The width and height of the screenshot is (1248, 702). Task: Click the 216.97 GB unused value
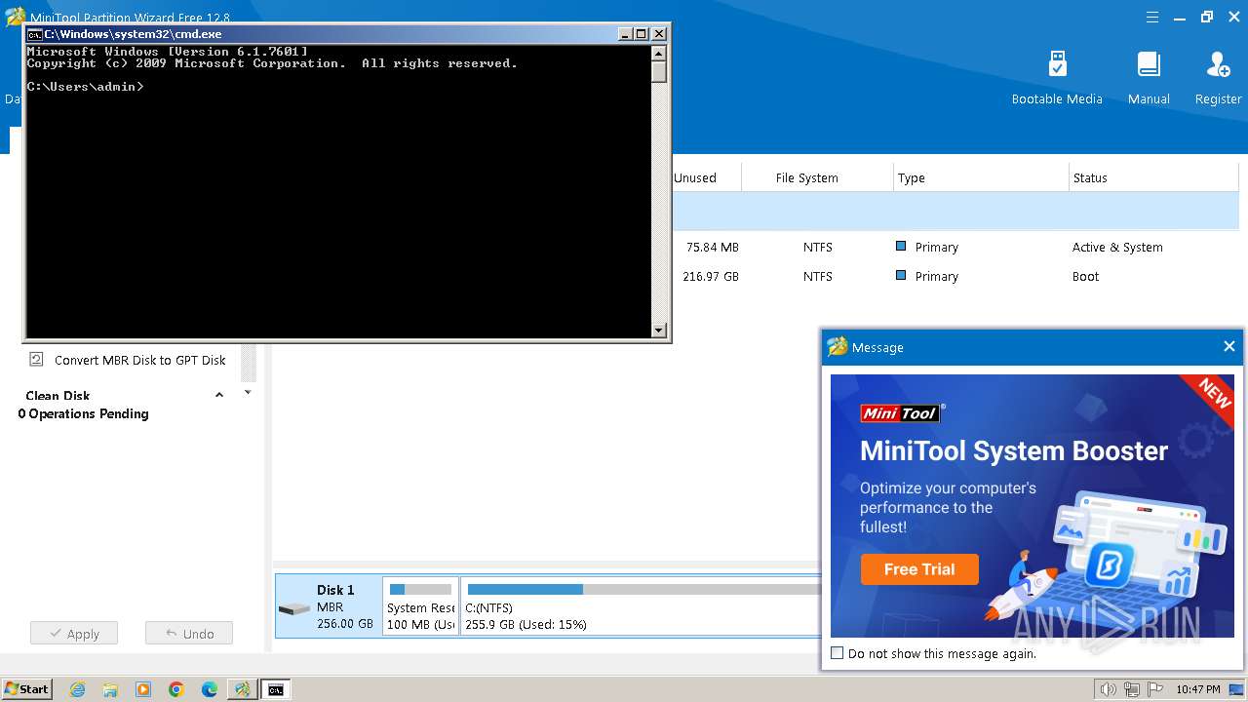(711, 276)
